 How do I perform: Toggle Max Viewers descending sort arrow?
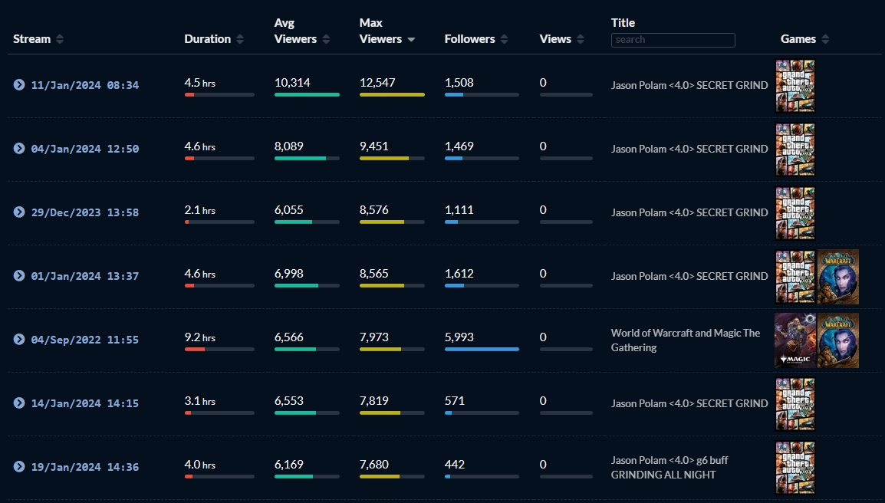pyautogui.click(x=412, y=40)
